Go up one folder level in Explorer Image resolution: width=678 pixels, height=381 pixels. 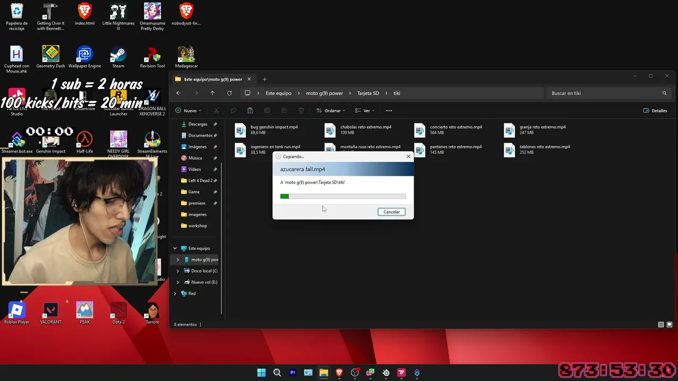click(212, 93)
